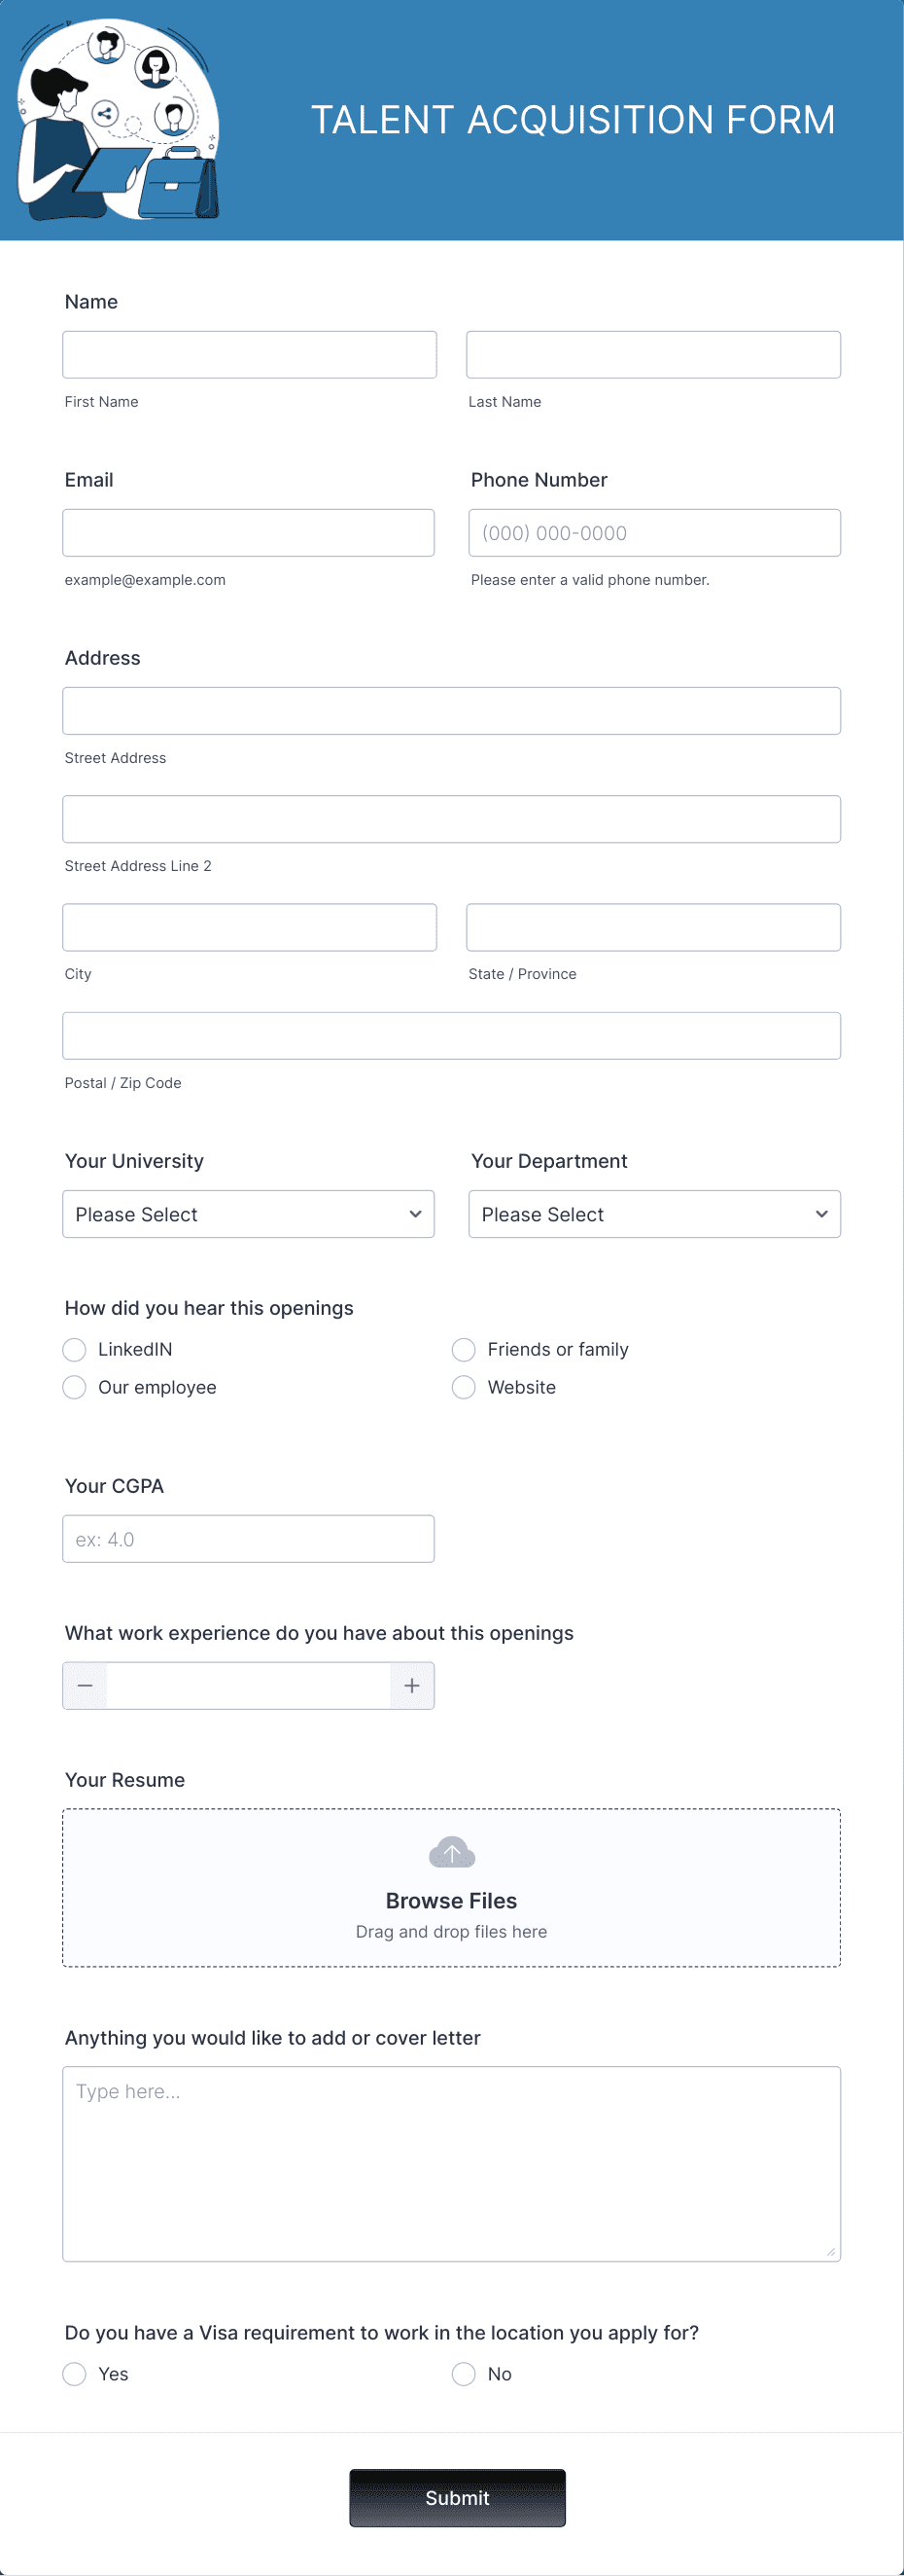Select Friends or family option
The width and height of the screenshot is (904, 2576).
pos(464,1349)
